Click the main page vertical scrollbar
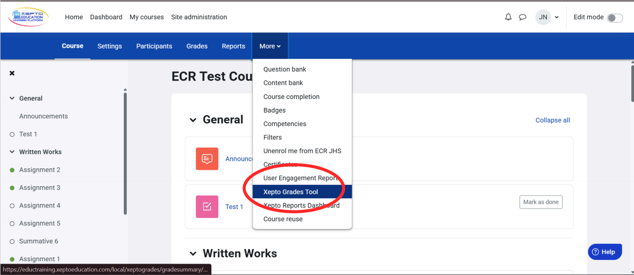The image size is (634, 275). [632, 83]
